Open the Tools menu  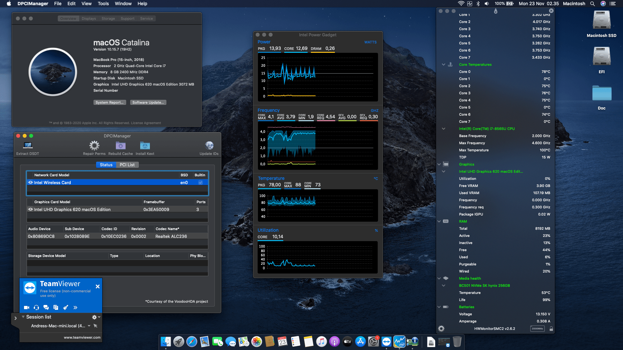click(103, 4)
